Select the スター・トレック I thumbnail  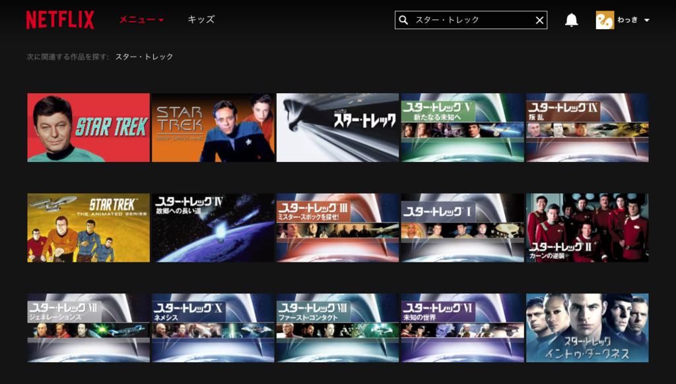tap(462, 228)
